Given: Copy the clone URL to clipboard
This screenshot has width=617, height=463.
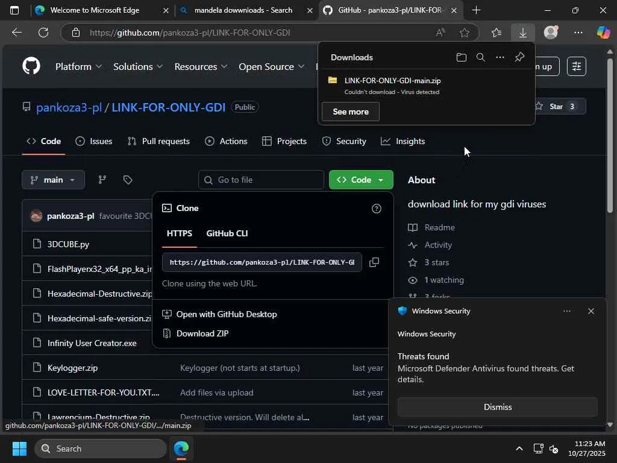Looking at the screenshot, I should [374, 262].
